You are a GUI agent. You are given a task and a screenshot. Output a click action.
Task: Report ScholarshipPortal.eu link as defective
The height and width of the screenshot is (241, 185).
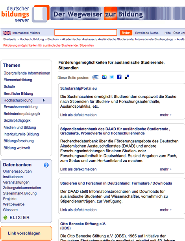(x=78, y=115)
